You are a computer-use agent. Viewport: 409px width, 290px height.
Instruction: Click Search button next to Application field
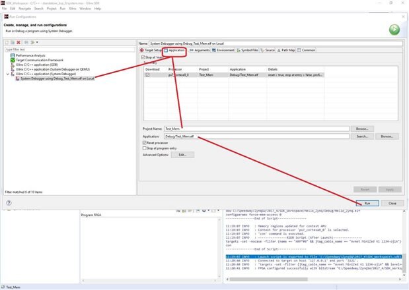pos(361,136)
